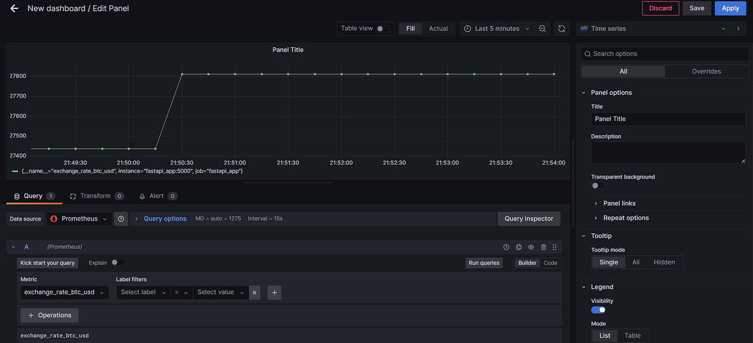Click Run queries
Image resolution: width=753 pixels, height=343 pixels.
(484, 263)
